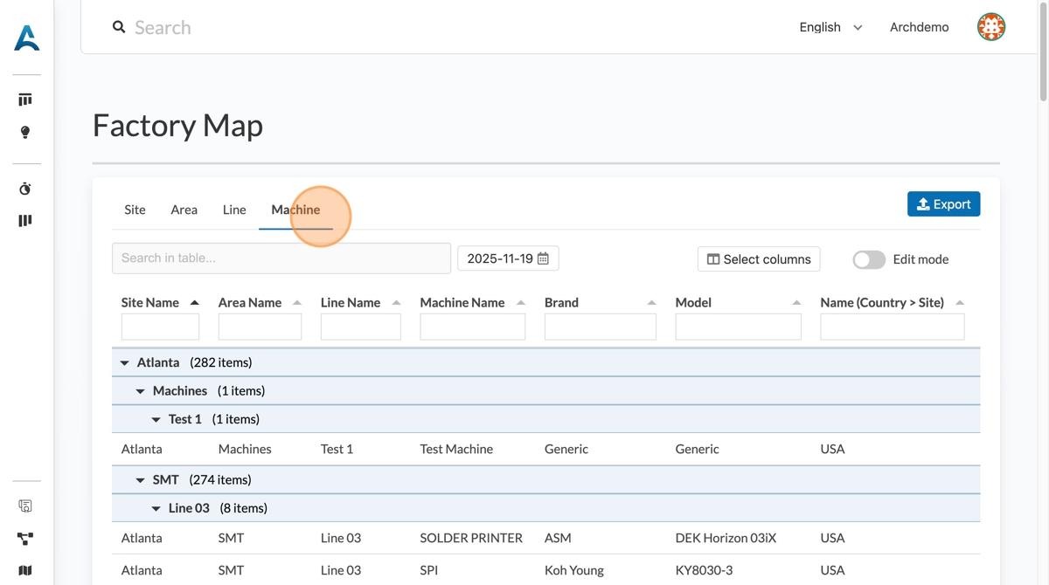Open the English language dropdown

tap(830, 27)
